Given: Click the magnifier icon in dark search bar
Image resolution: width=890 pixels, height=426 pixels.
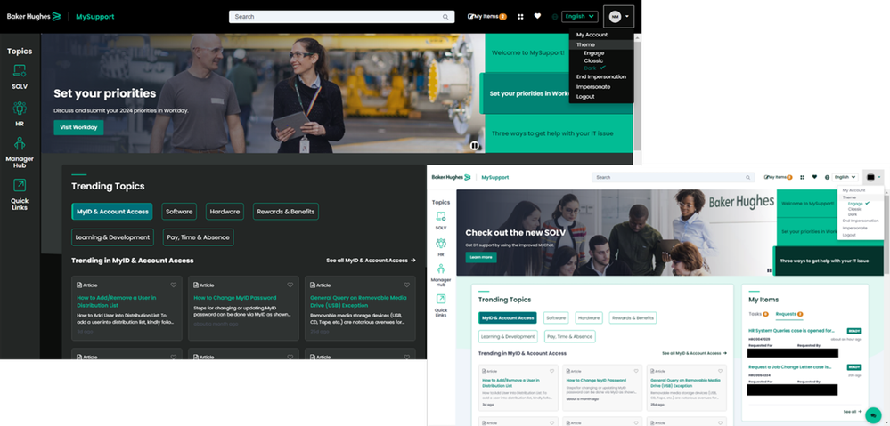Looking at the screenshot, I should click(446, 17).
